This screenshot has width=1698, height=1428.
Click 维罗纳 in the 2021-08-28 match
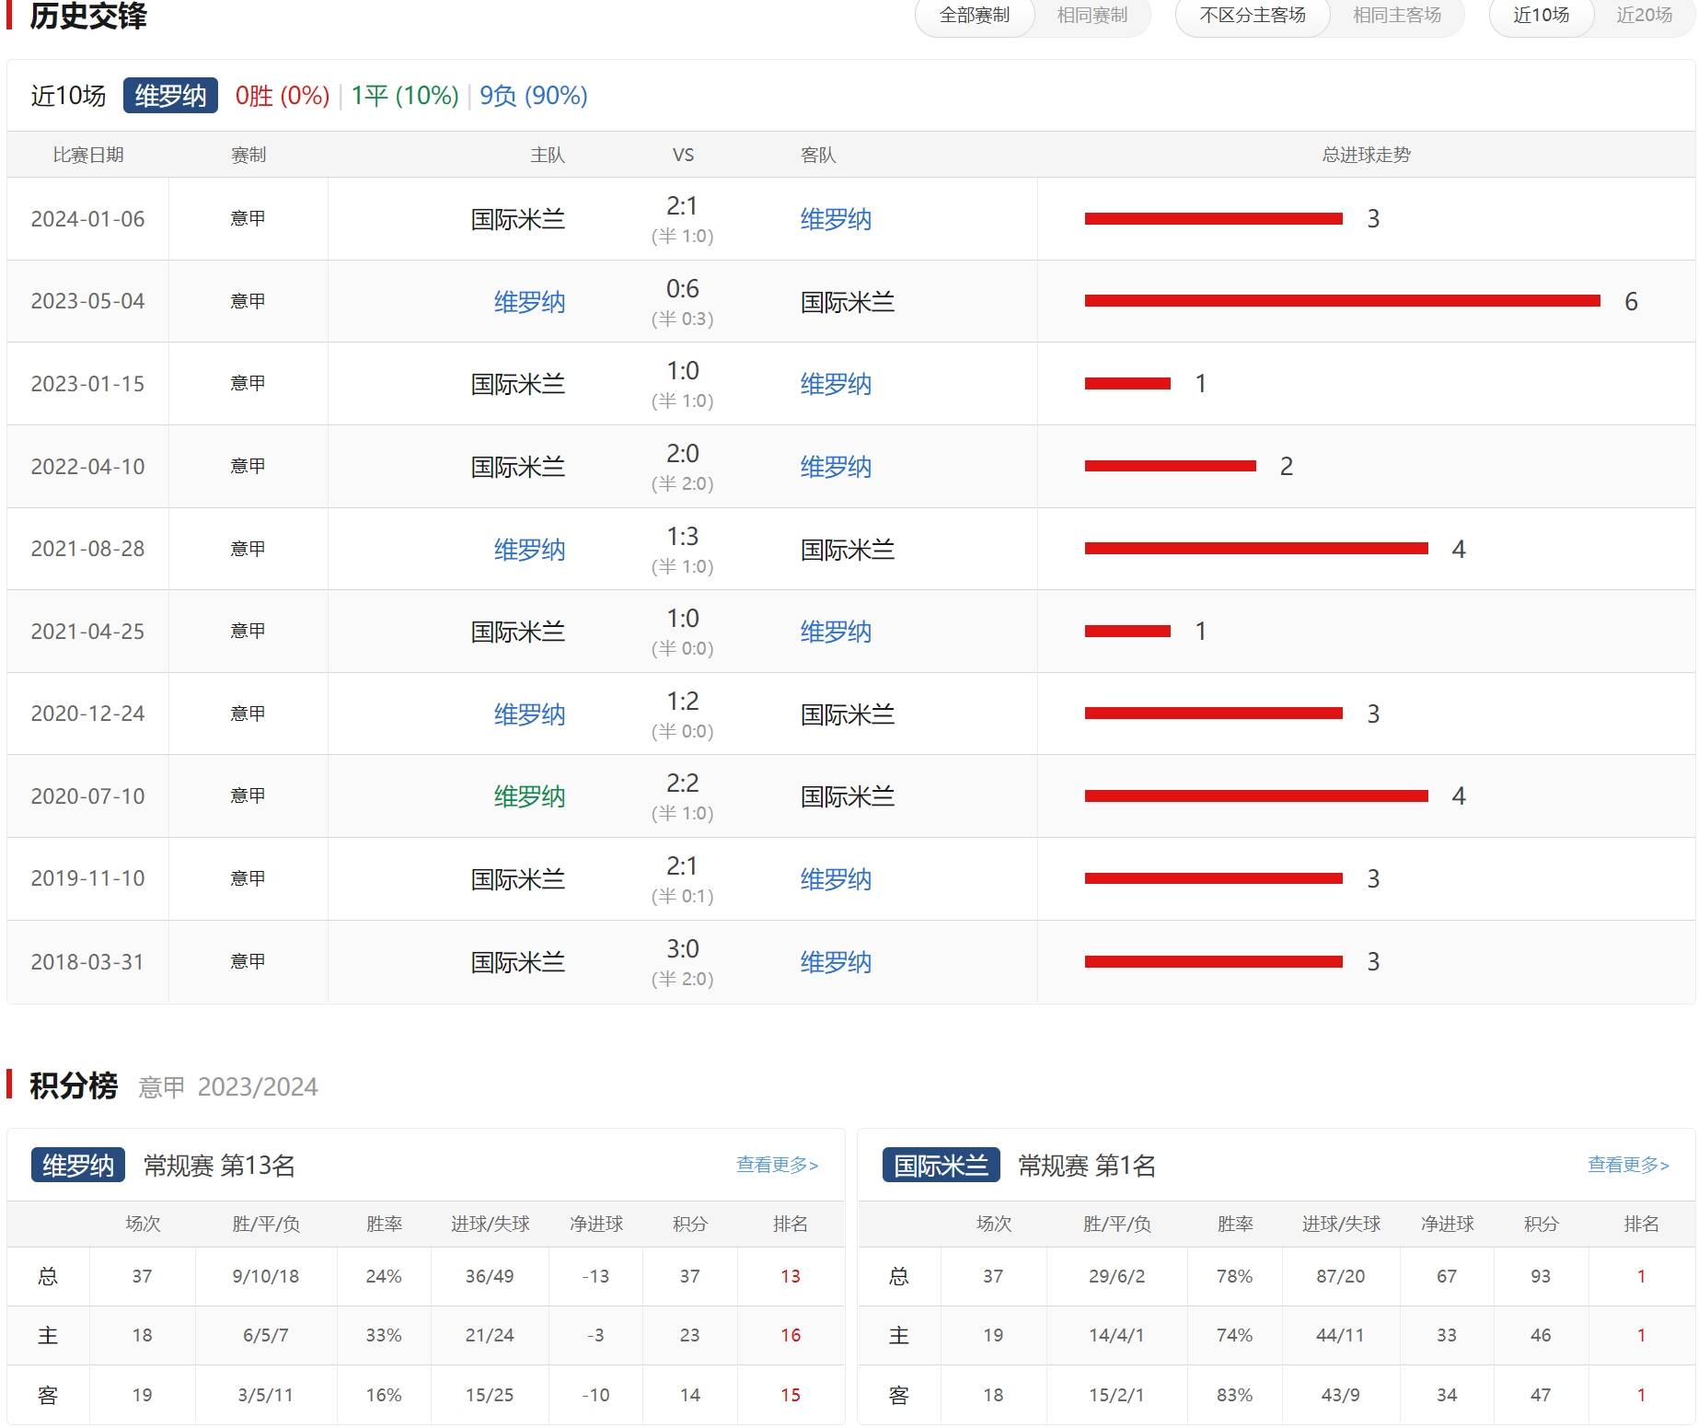[529, 550]
